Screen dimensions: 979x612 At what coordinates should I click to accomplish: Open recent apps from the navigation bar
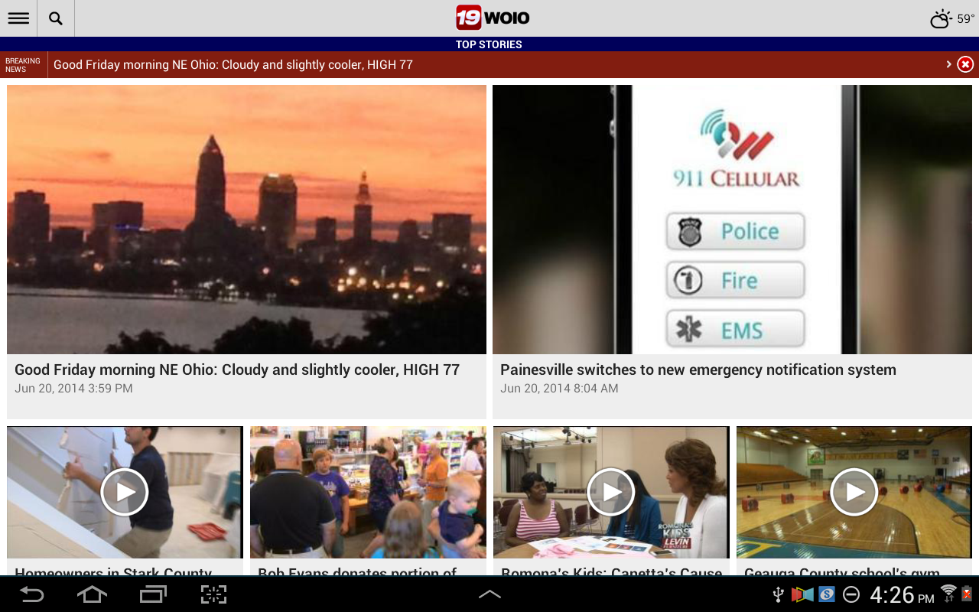(x=151, y=594)
